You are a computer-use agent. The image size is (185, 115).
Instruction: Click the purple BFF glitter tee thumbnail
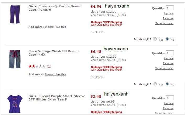click(15, 104)
